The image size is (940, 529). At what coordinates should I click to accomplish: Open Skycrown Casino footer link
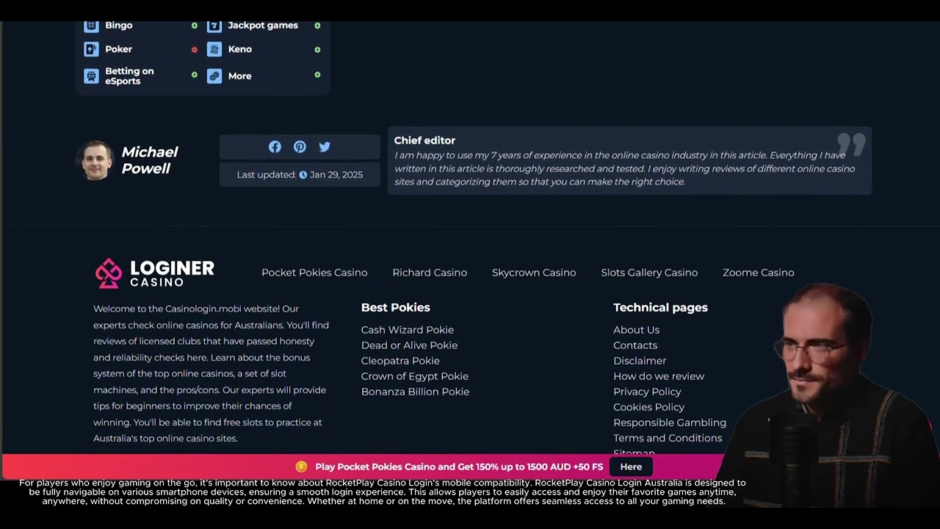pos(534,273)
